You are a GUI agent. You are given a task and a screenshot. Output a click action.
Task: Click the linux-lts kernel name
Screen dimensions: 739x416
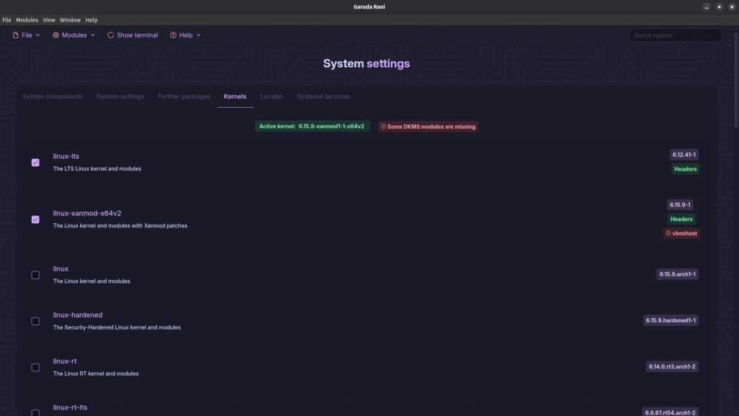(x=66, y=156)
